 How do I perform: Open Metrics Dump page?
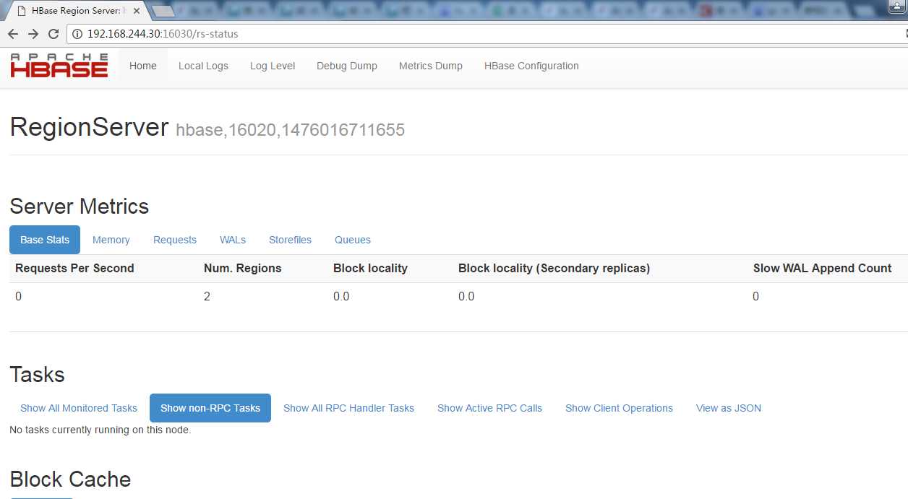pos(431,66)
